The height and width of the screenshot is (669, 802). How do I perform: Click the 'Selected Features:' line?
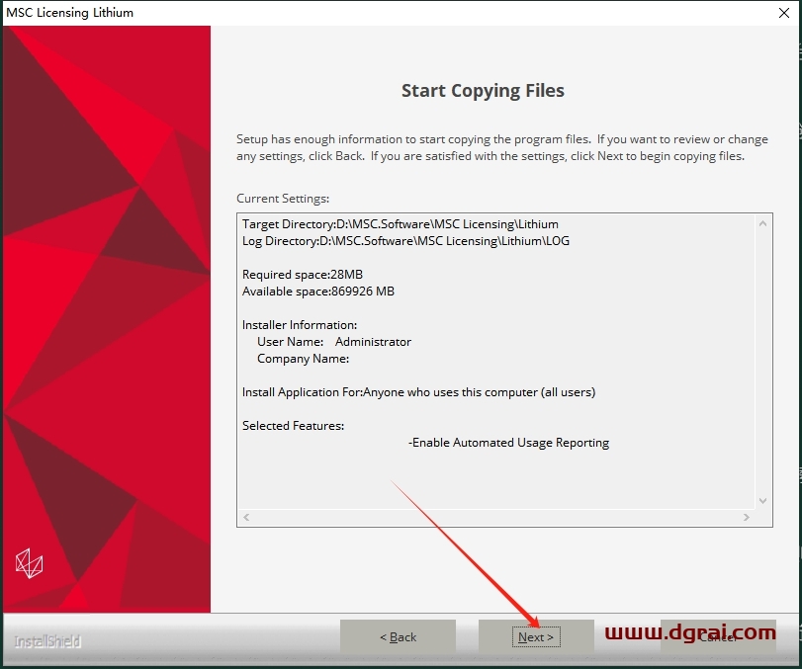pos(293,426)
